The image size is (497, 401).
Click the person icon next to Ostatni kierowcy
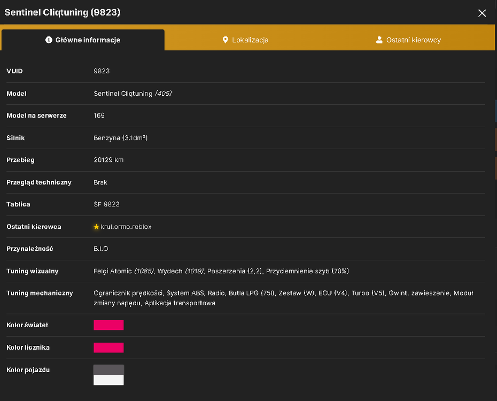(379, 40)
